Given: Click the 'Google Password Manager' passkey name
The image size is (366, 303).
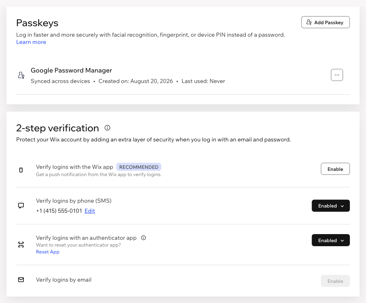Looking at the screenshot, I should tap(71, 71).
